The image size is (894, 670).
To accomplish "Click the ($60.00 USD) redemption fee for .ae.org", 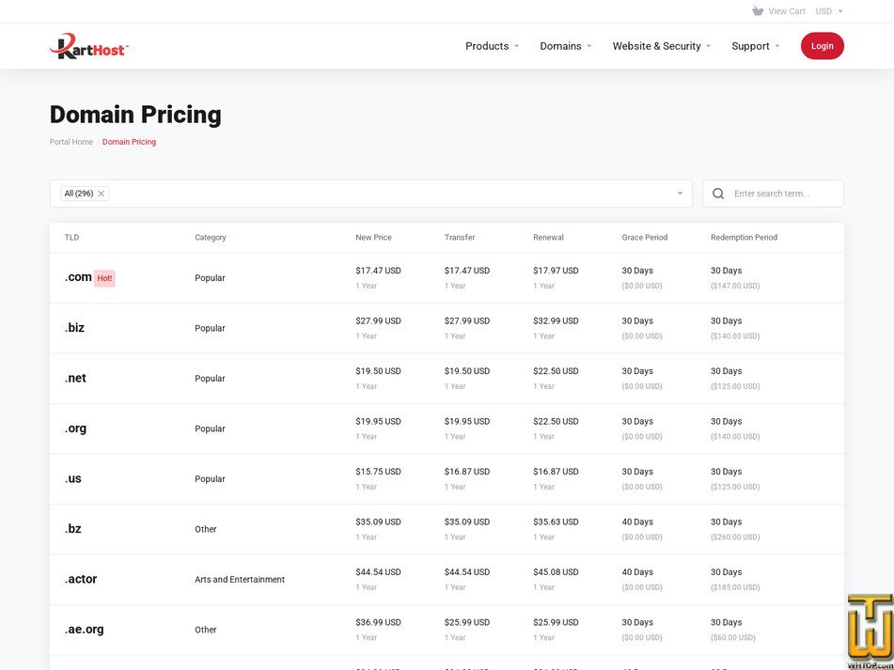I will coord(732,637).
